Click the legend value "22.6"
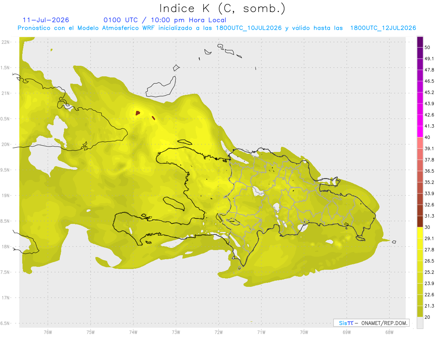Screen dimensions: 437x337 (429, 295)
